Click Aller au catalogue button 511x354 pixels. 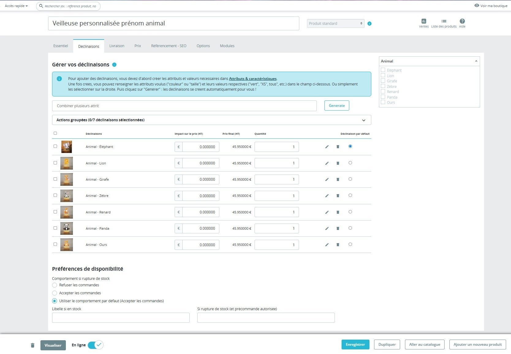[x=425, y=345]
